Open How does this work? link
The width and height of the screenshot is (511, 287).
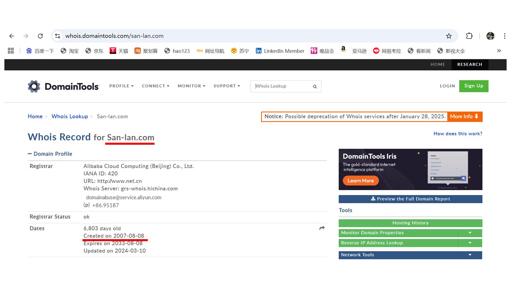click(458, 134)
